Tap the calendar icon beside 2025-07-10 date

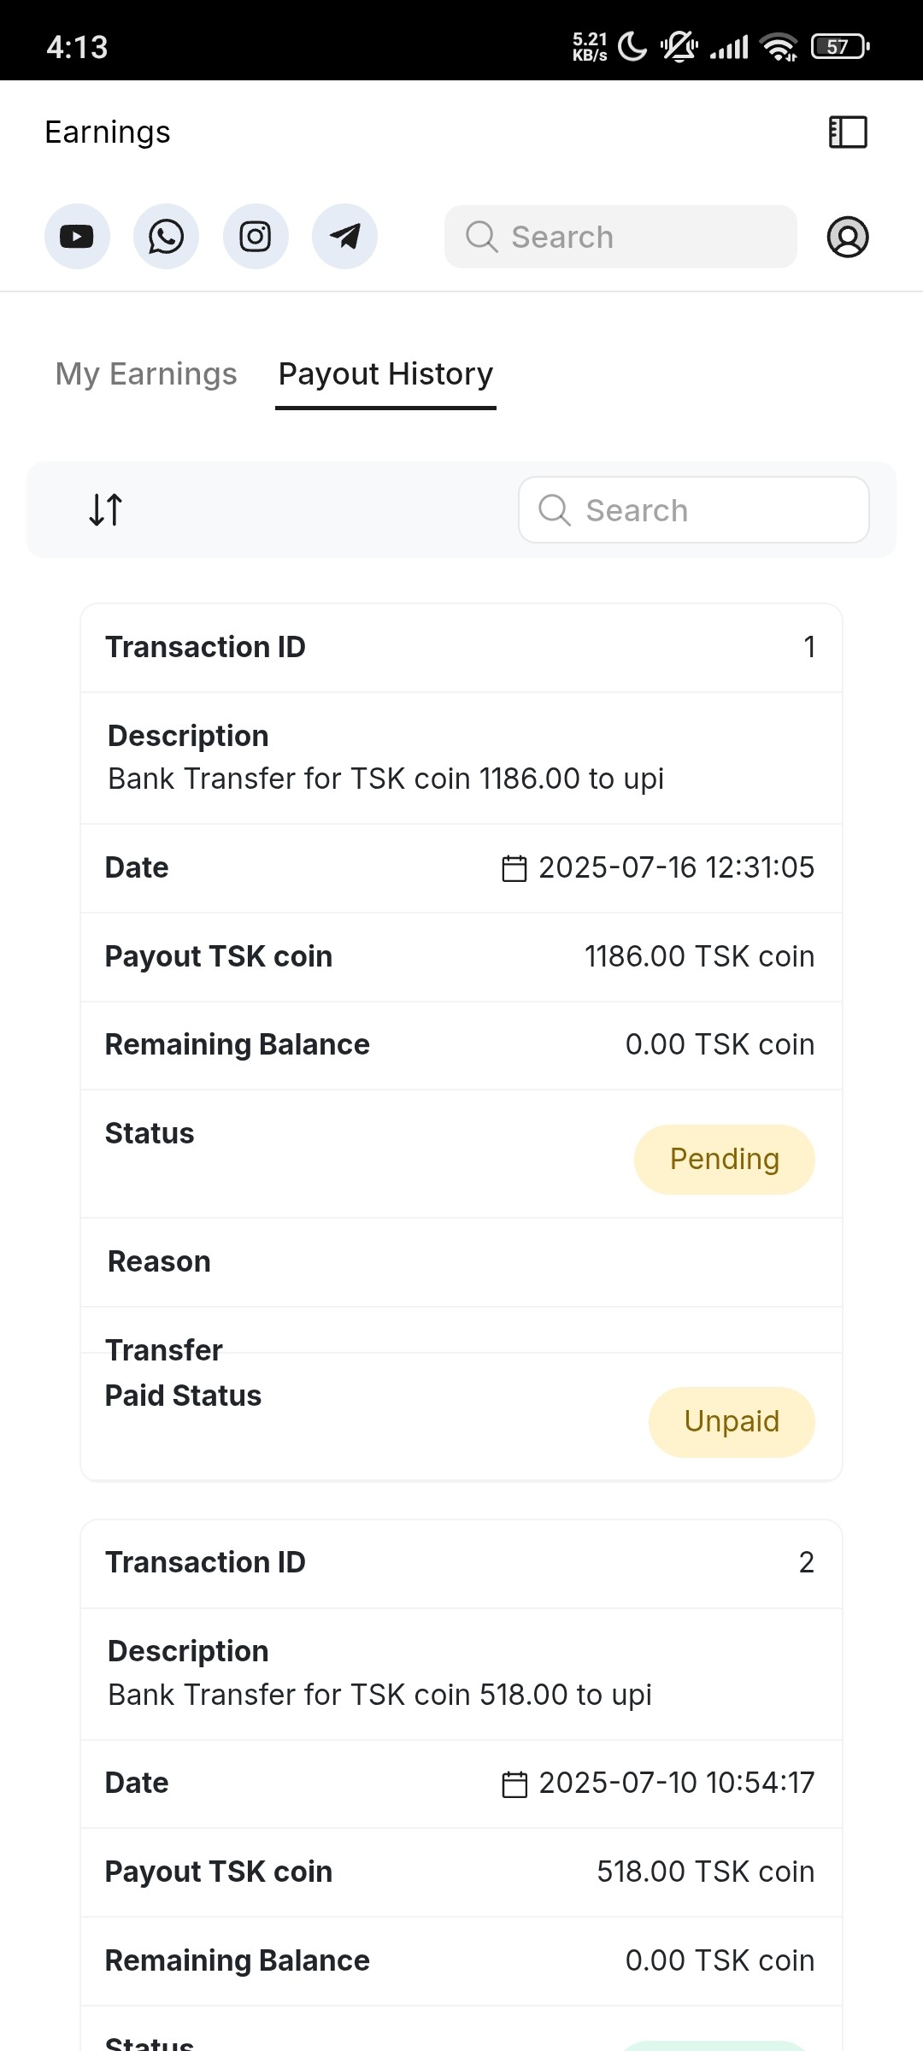tap(514, 1784)
